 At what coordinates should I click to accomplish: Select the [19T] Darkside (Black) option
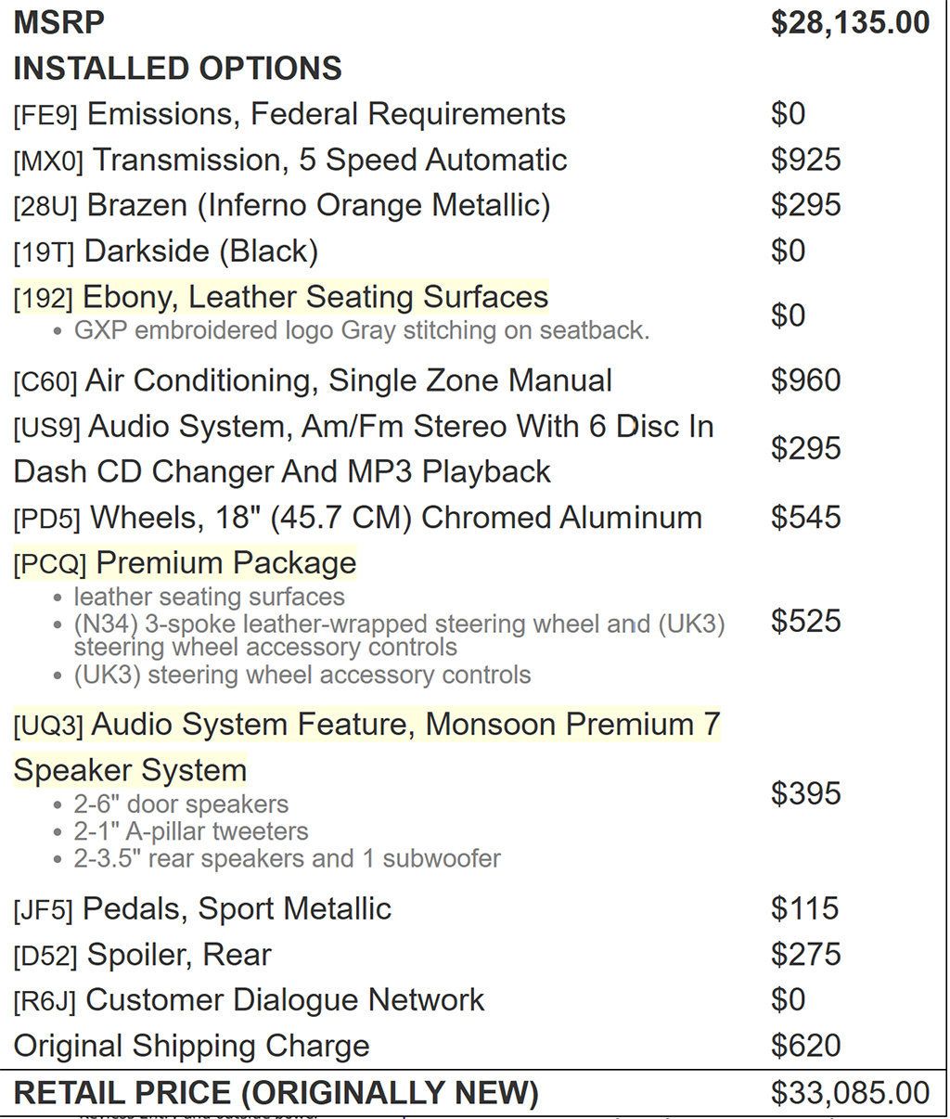166,251
